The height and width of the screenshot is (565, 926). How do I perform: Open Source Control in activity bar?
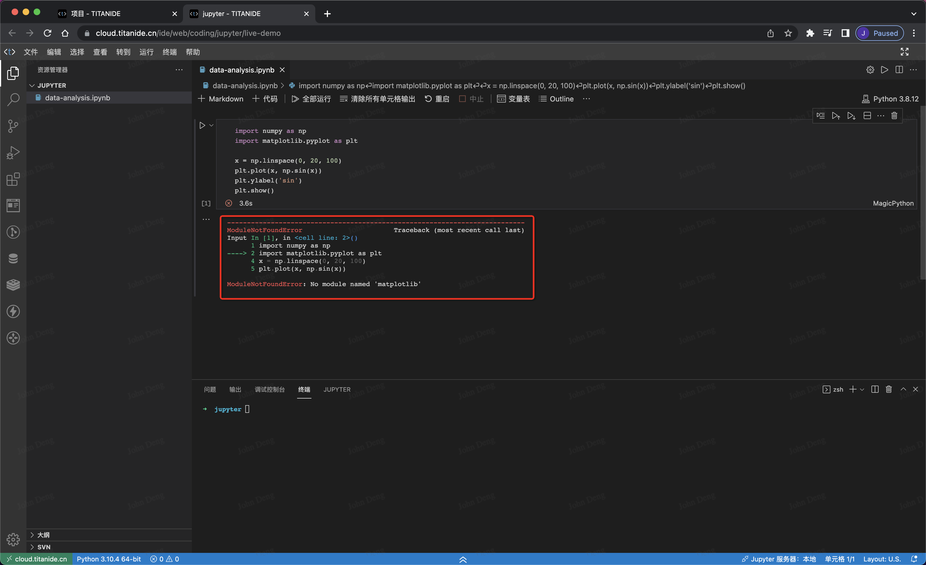[x=13, y=126]
